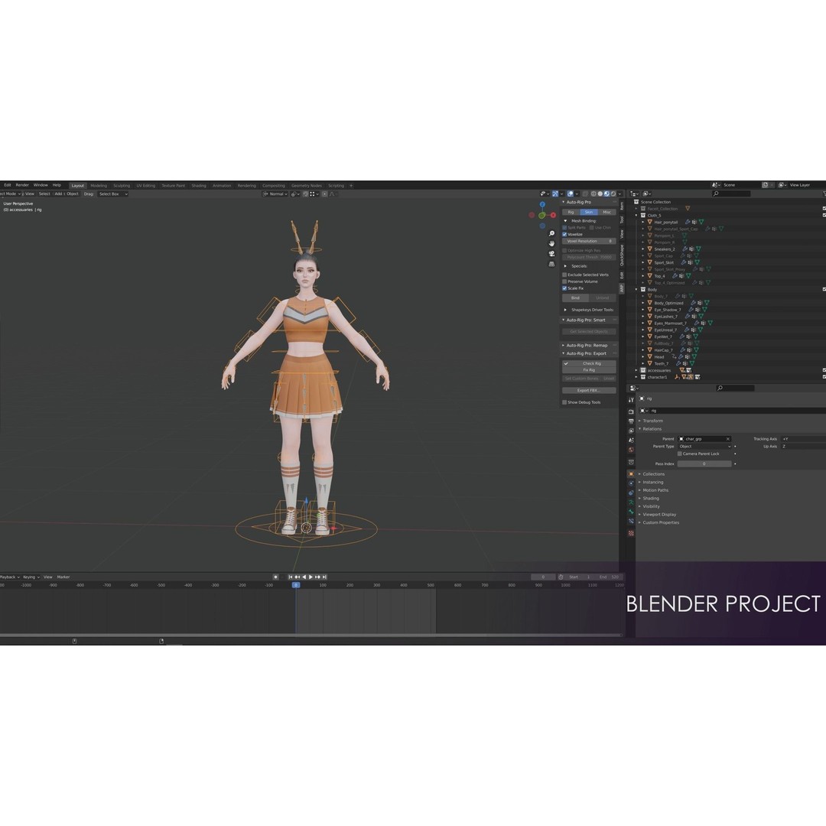Open the Tool properties tab icon
826x826 pixels.
[631, 400]
